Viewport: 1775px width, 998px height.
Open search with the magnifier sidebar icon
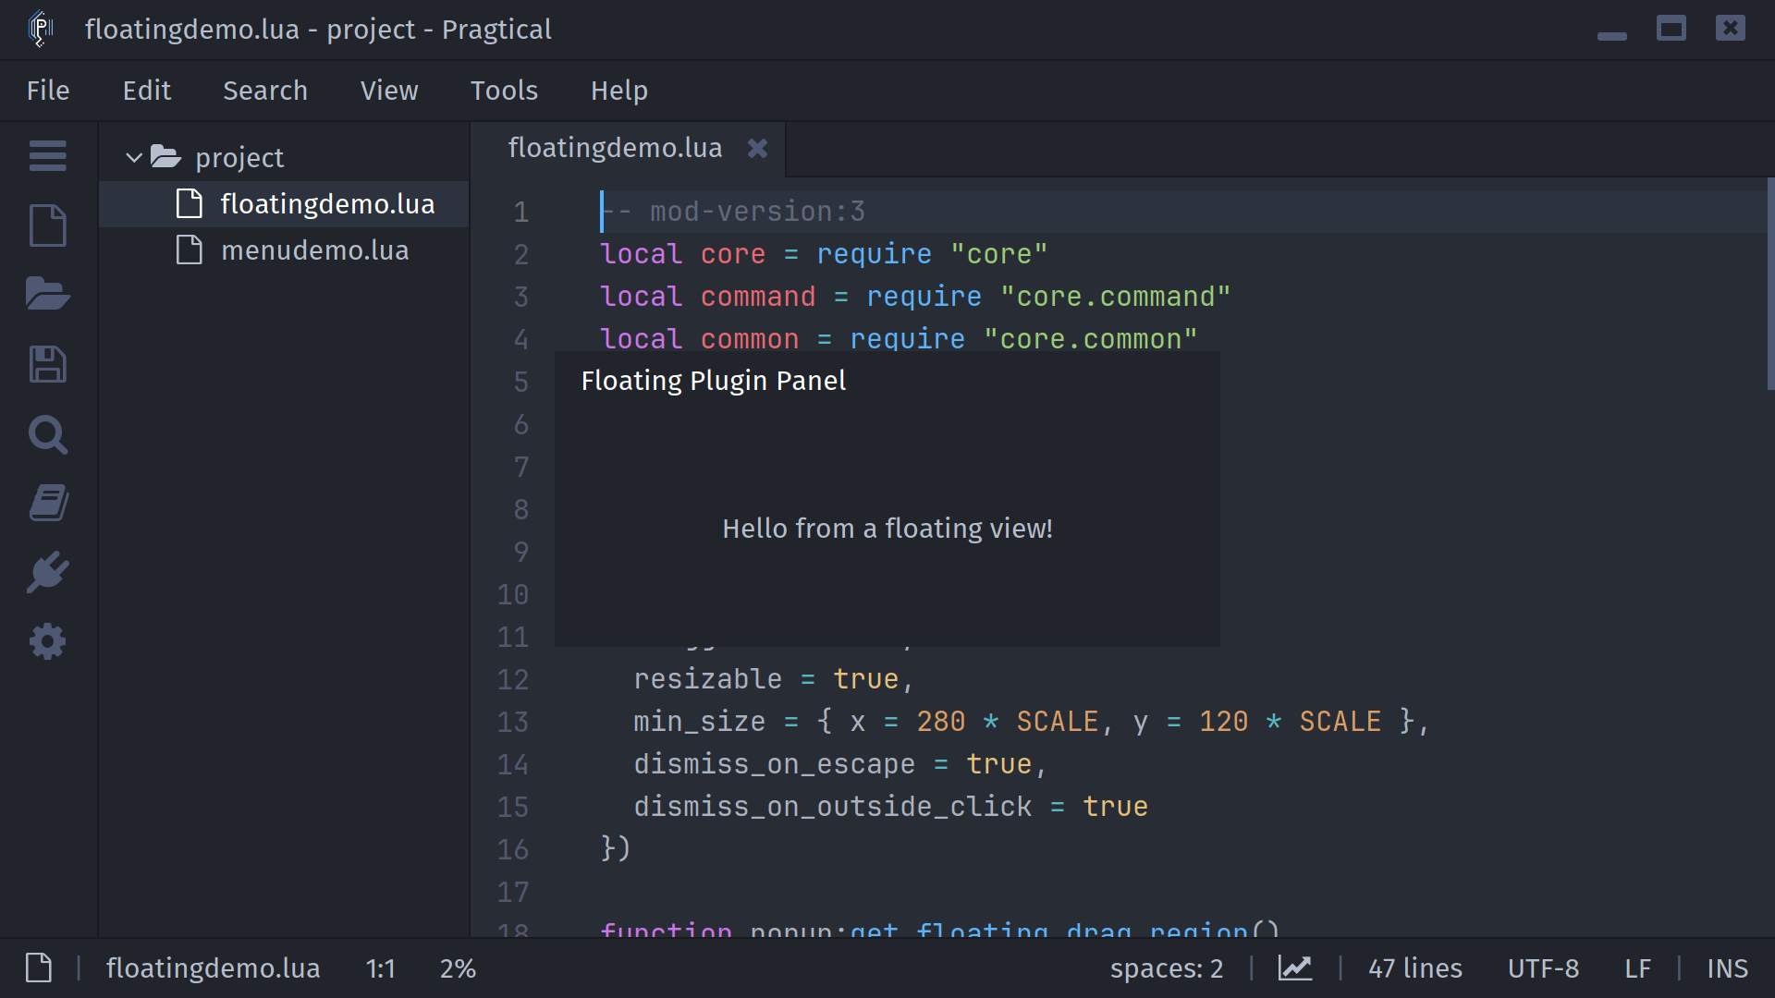(47, 434)
